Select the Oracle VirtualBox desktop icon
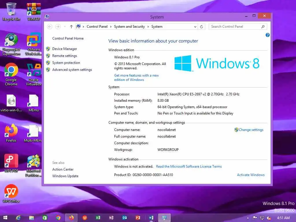This screenshot has width=296, height=222. coord(34,74)
